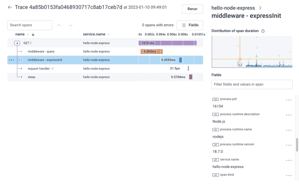The height and width of the screenshot is (187, 299).
Task: Click the Search spans input box
Action: [30, 25]
